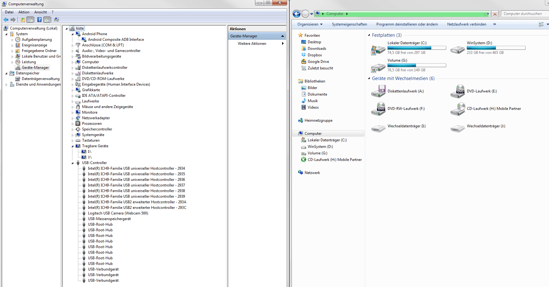This screenshot has height=287, width=549.
Task: Select USB2 erweiterter Hostcontroller - 293C
Action: tap(137, 208)
